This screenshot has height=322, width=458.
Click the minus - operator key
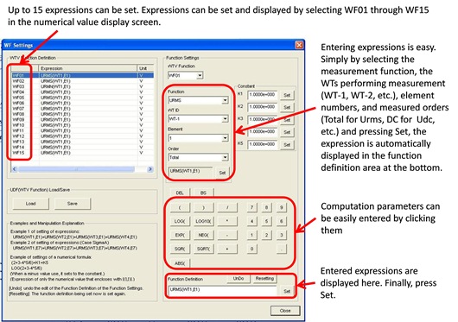pyautogui.click(x=227, y=235)
